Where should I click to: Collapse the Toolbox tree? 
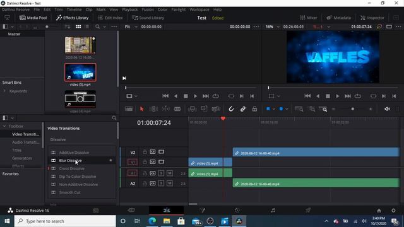tap(4, 126)
